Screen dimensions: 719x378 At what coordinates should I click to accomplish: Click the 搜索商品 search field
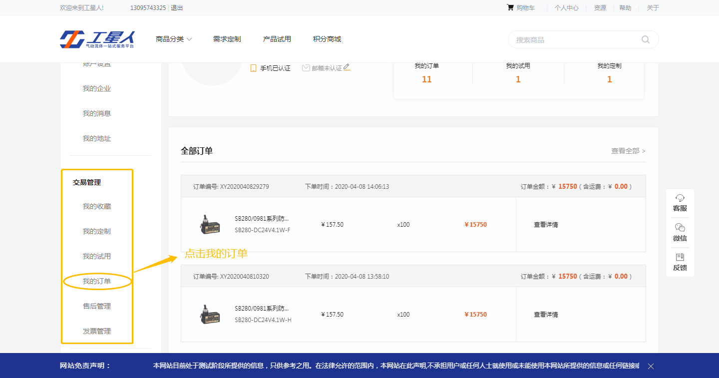tap(574, 39)
